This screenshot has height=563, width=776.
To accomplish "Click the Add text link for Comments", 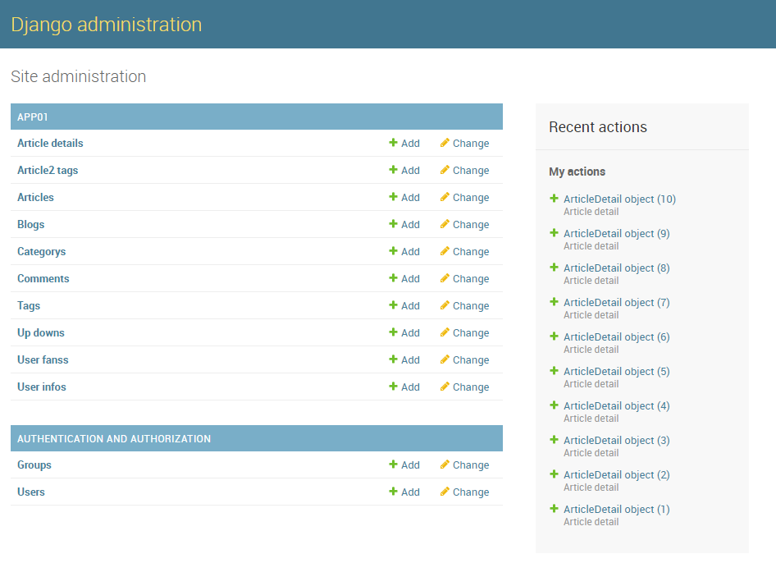I will pyautogui.click(x=410, y=278).
